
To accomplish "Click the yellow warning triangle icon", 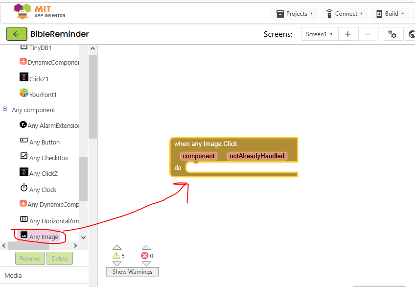I will (116, 256).
